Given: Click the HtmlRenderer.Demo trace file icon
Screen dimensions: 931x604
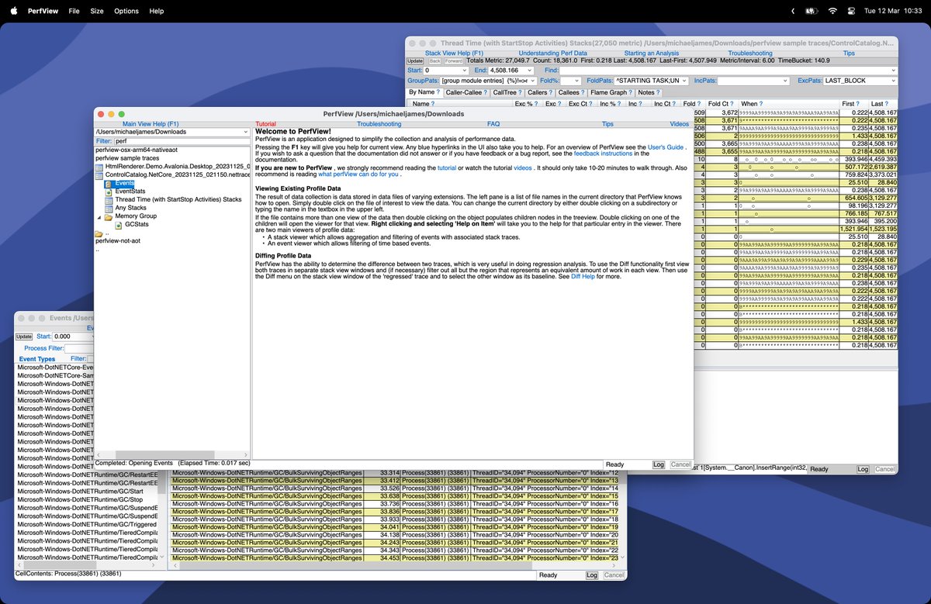Looking at the screenshot, I should [99, 167].
